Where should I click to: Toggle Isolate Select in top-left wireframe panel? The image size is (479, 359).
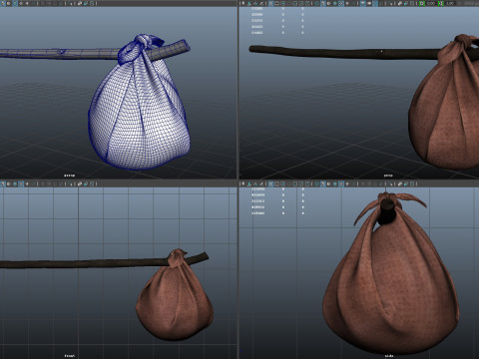(70, 3)
